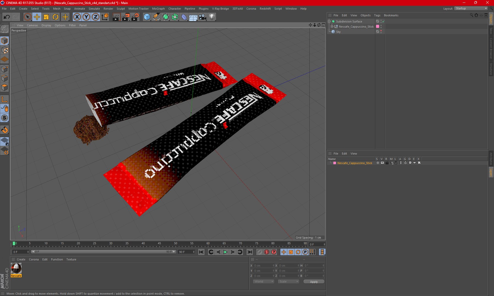Toggle layer Solo for Nescafe_Cappuccino_Stick
The height and width of the screenshot is (296, 494).
click(x=378, y=163)
